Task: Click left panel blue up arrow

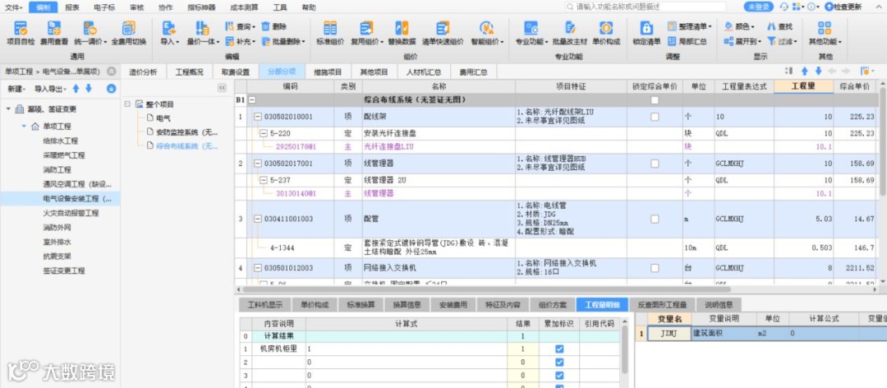Action: (x=76, y=89)
